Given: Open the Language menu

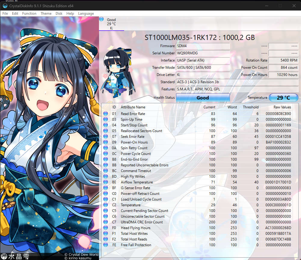Looking at the screenshot, I should 86,14.
